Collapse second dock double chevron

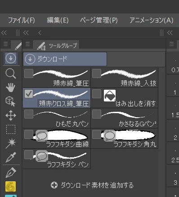coord(26,32)
